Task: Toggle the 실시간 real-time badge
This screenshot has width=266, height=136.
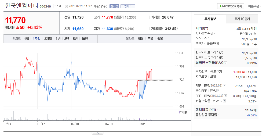Action: click(x=114, y=6)
